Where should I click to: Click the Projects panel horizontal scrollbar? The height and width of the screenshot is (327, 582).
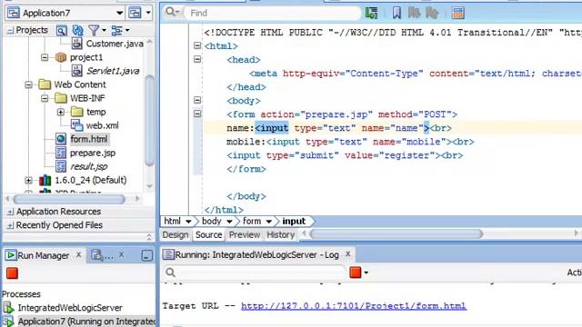69,199
